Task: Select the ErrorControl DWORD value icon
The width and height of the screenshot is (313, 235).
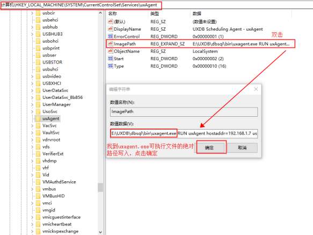Action: click(x=110, y=37)
